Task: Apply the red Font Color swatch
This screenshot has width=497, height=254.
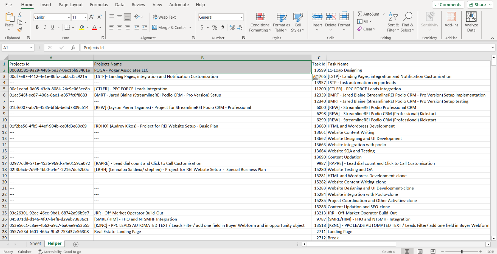Action: [x=94, y=27]
